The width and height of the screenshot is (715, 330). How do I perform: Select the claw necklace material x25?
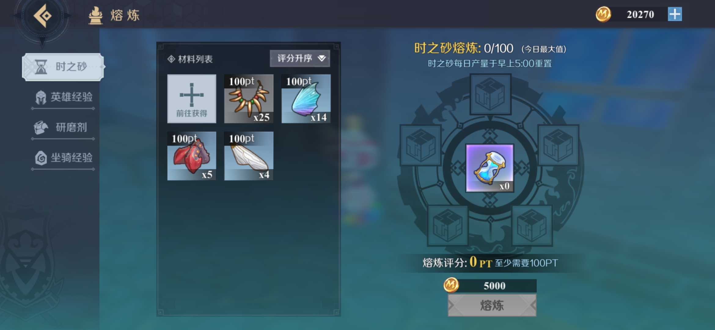point(249,98)
